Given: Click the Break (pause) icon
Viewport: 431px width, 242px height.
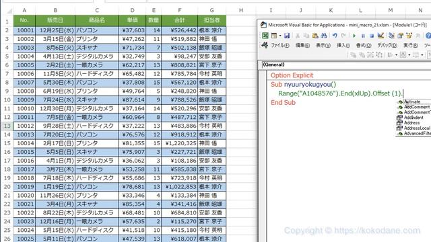Looking at the screenshot, I should point(363,36).
